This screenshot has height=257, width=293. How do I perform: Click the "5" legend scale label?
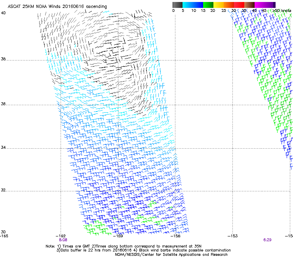(x=183, y=11)
